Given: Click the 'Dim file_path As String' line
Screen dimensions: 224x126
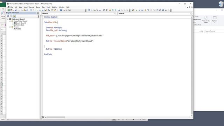Looking at the screenshot, I should pos(56,30).
